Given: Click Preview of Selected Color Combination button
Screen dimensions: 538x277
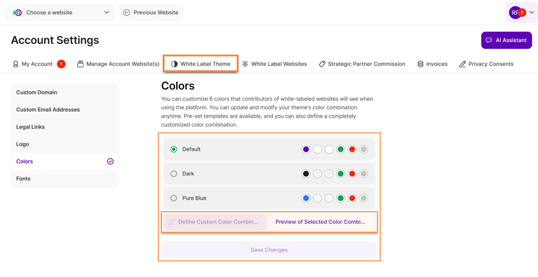Looking at the screenshot, I should click(320, 222).
